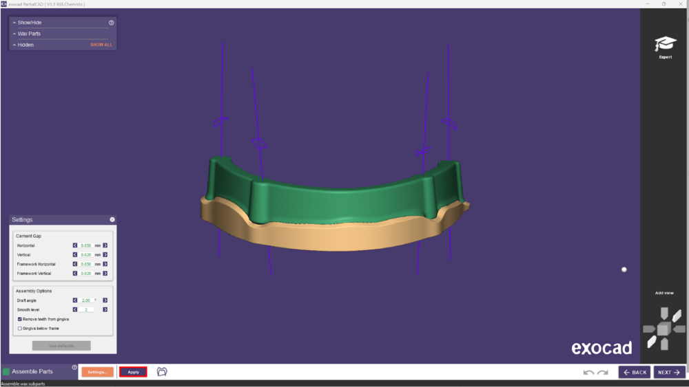
Task: Click the Smooth level input field
Action: coord(85,310)
